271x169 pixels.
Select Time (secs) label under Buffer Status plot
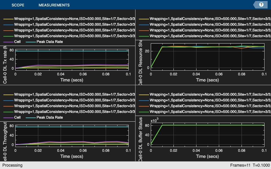[x=207, y=156]
